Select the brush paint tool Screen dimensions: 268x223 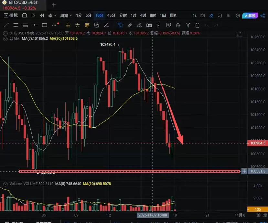[x=139, y=25]
